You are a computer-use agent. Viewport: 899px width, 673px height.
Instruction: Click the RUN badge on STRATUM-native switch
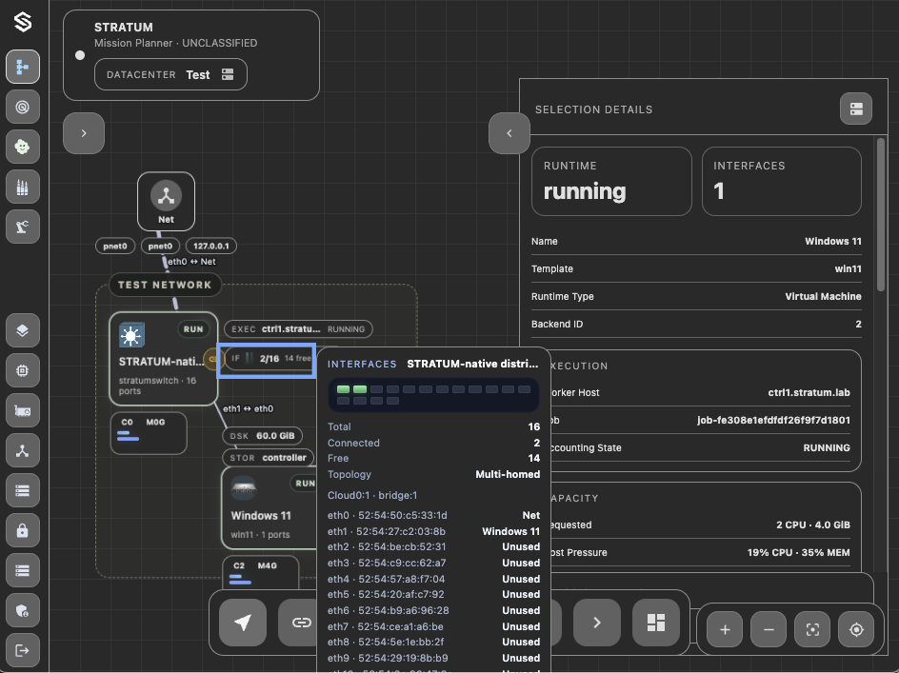click(x=193, y=329)
